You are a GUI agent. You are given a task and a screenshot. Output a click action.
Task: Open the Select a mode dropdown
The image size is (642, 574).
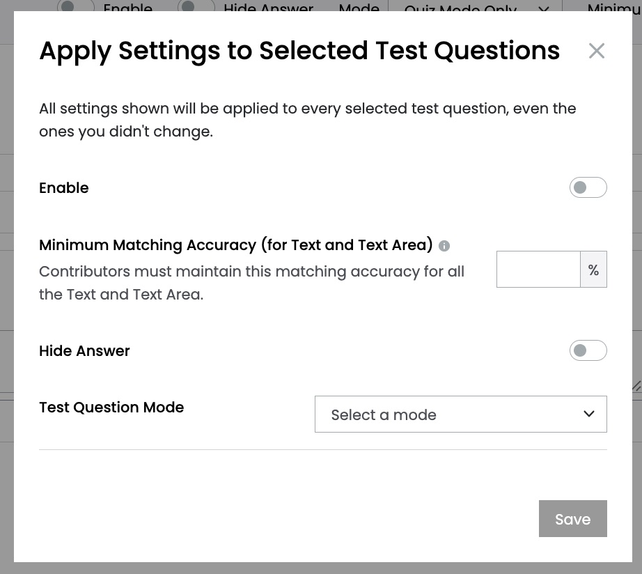click(x=461, y=414)
